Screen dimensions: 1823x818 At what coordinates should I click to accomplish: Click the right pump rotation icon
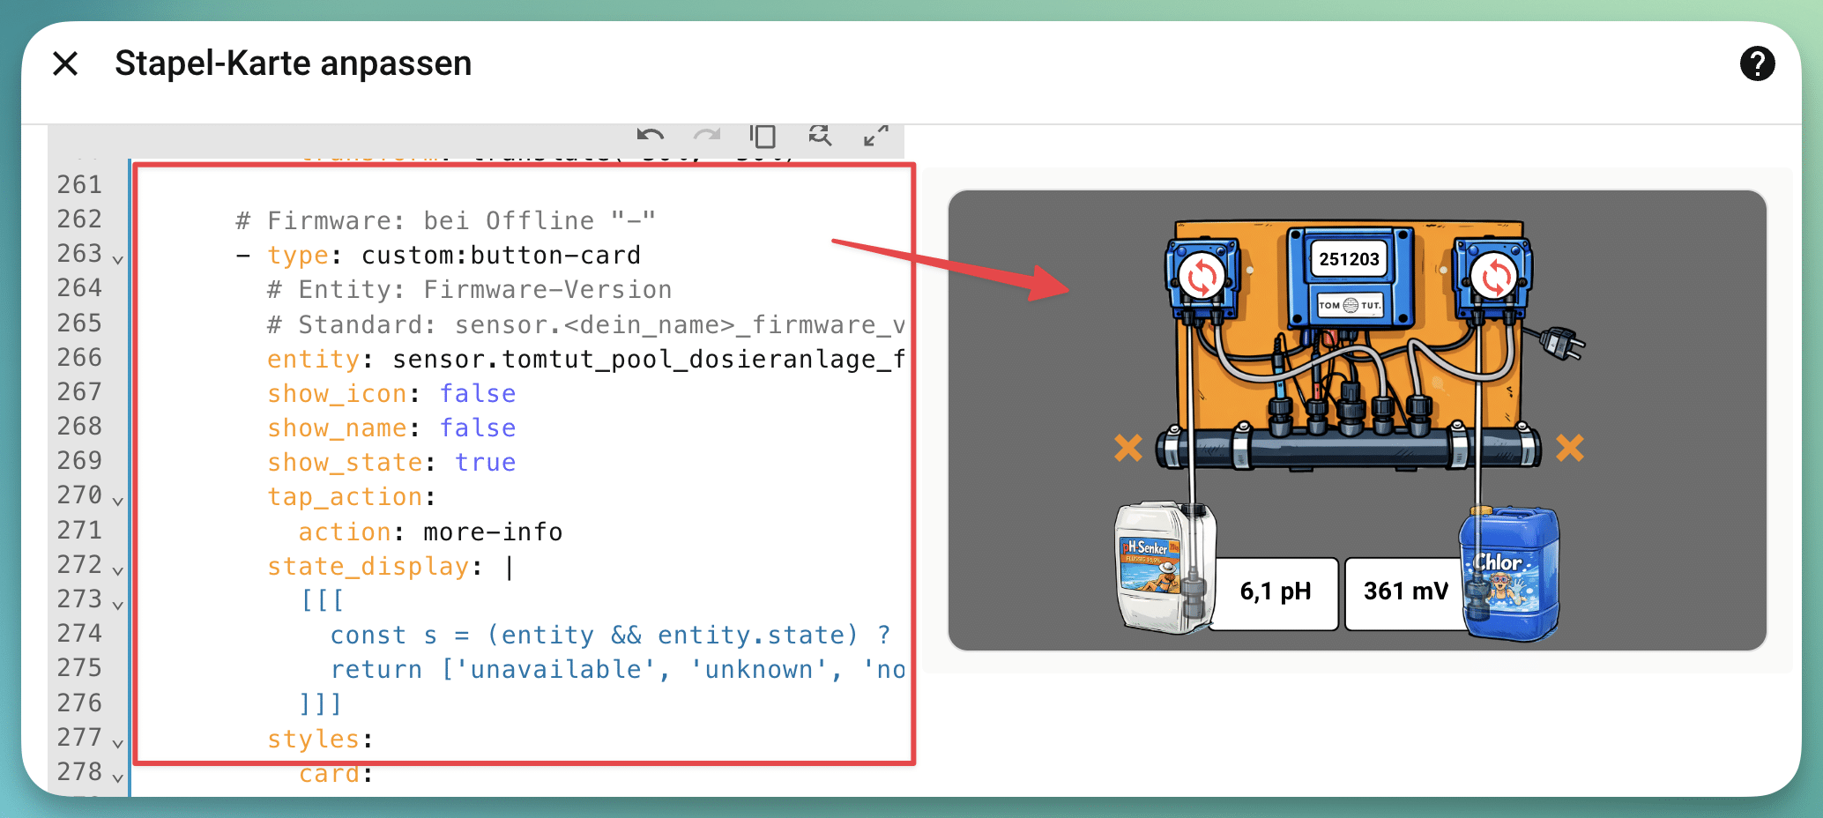[x=1495, y=277]
